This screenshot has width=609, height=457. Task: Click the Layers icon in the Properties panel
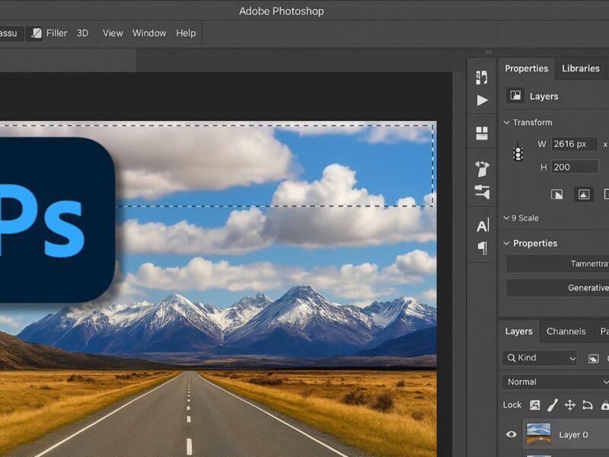pos(516,96)
